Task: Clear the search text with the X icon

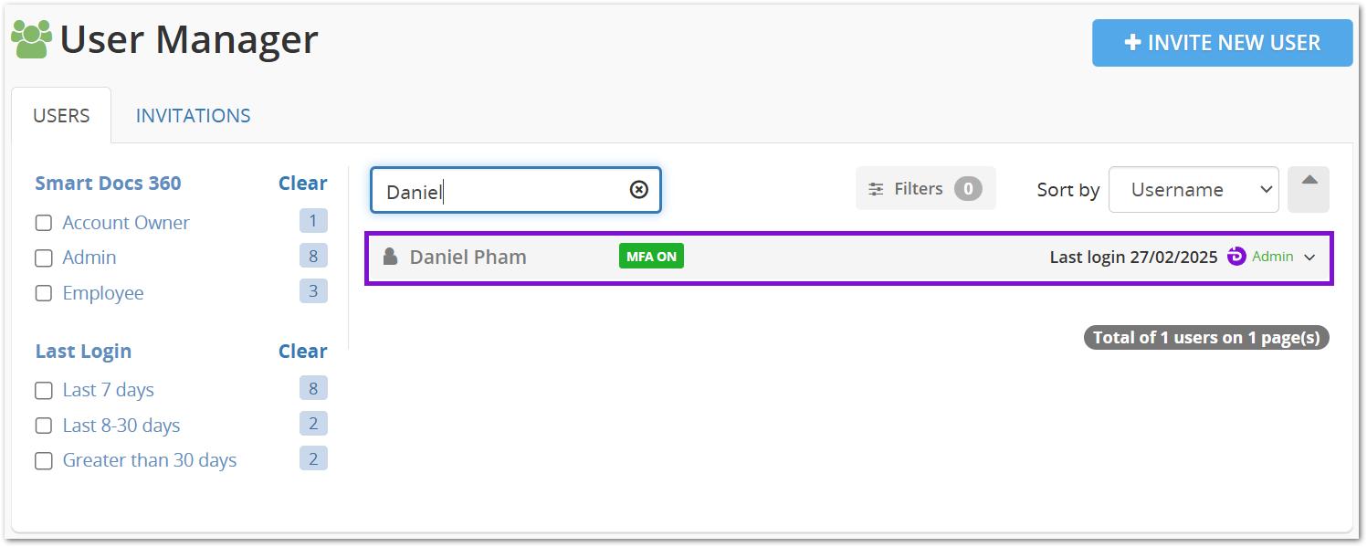Action: [639, 189]
